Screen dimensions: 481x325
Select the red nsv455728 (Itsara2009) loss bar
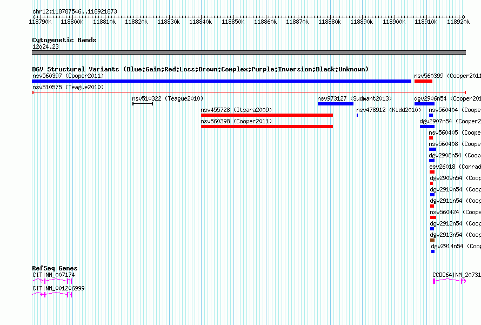pos(267,115)
